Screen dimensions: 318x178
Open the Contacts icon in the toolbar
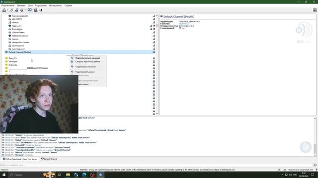pos(36,10)
